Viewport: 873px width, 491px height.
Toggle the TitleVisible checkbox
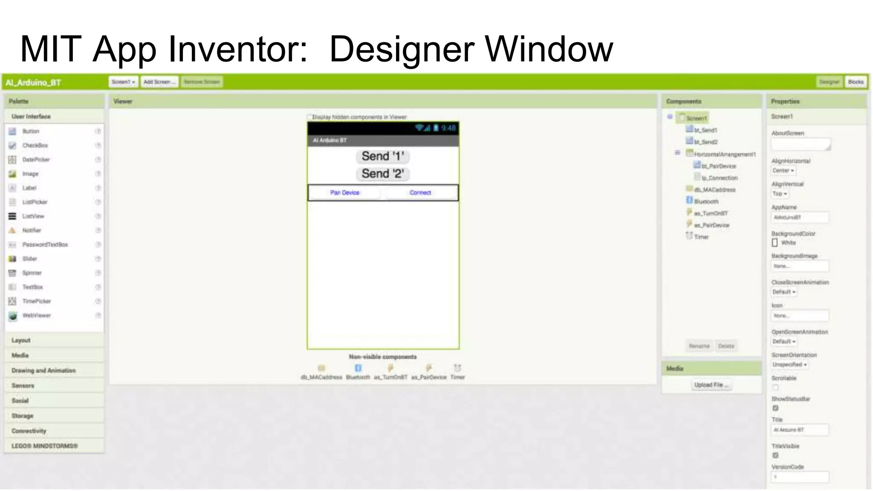[775, 455]
